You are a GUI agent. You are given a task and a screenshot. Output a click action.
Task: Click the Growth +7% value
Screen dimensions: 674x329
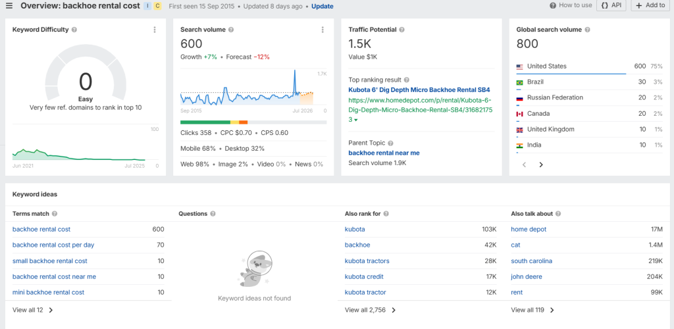tap(210, 57)
